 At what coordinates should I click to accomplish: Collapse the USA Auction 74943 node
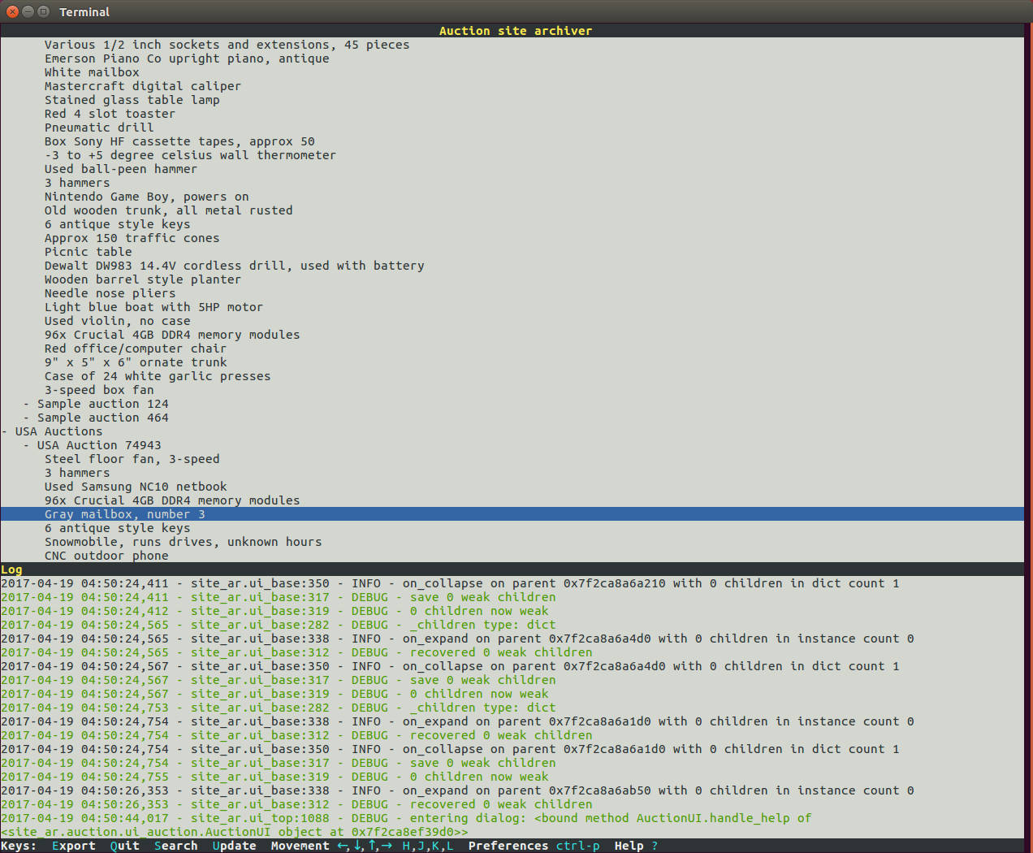27,445
